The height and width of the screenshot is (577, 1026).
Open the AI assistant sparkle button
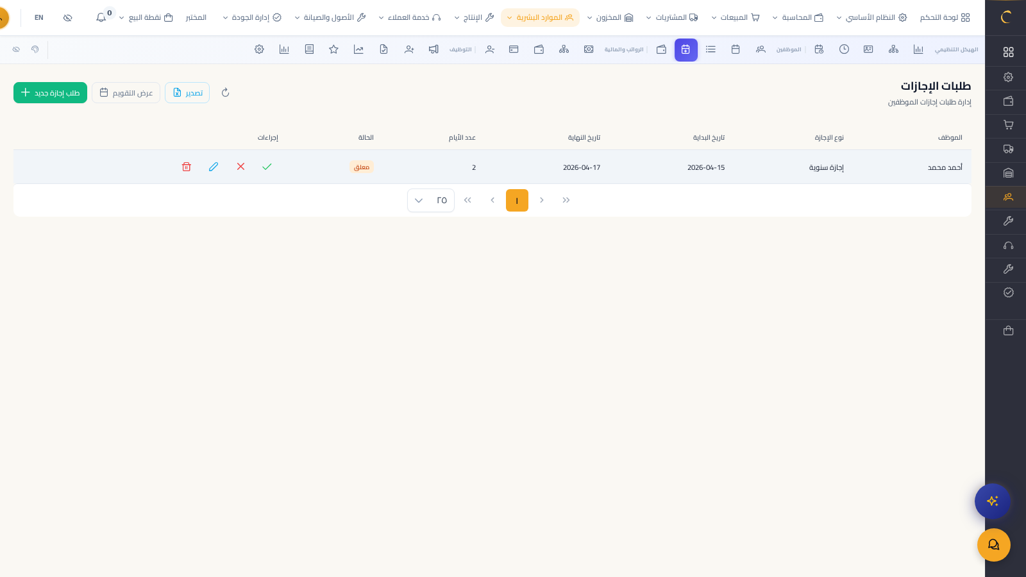click(992, 501)
